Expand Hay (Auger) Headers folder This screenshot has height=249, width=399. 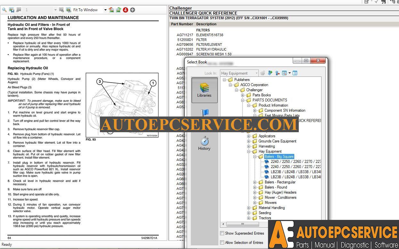point(255,192)
